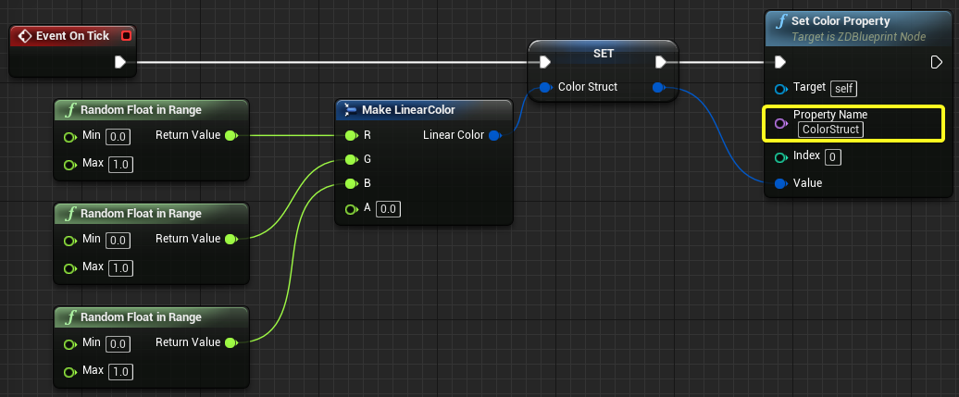
Task: Click the SET node execution output pin
Action: pyautogui.click(x=661, y=62)
